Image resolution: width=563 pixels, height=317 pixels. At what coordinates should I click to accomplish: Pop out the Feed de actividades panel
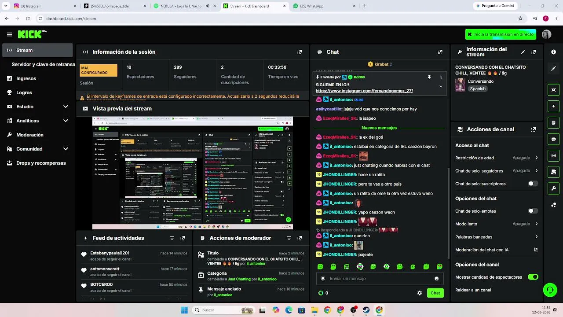click(x=183, y=238)
